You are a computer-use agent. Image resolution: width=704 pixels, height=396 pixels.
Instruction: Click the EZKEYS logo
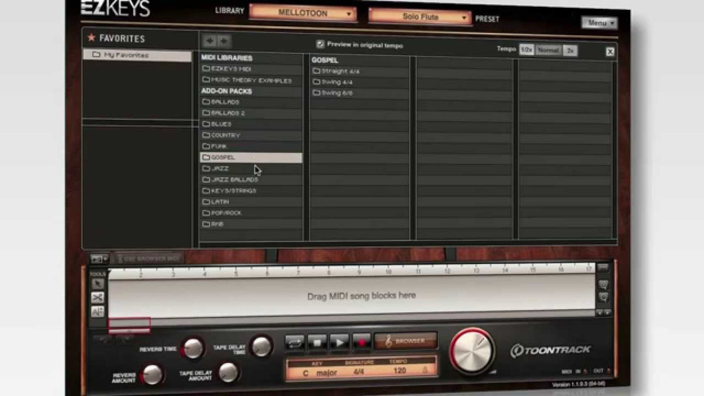[114, 8]
